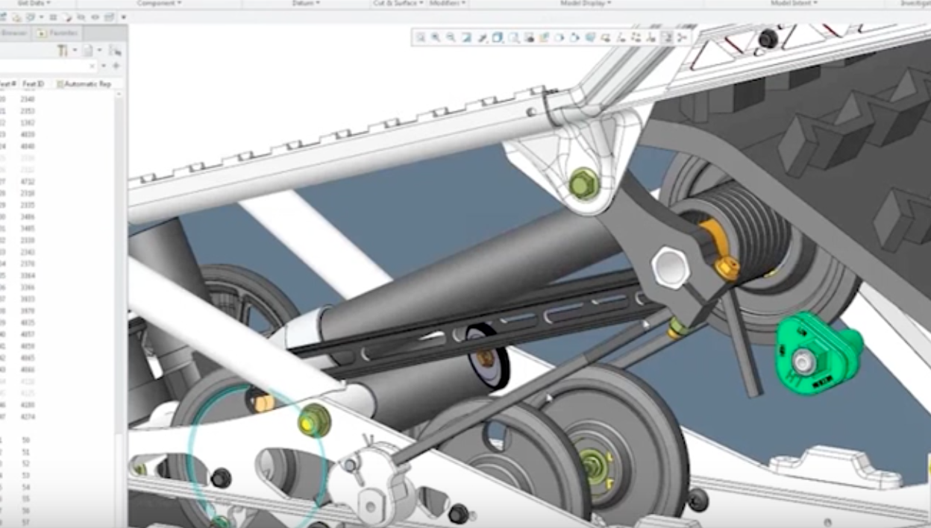The height and width of the screenshot is (528, 931).
Task: Click the Spin Center icon in graphics toolbar
Action: (x=483, y=36)
